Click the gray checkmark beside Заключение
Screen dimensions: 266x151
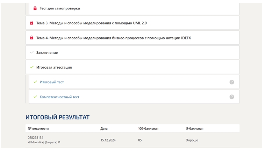click(32, 52)
